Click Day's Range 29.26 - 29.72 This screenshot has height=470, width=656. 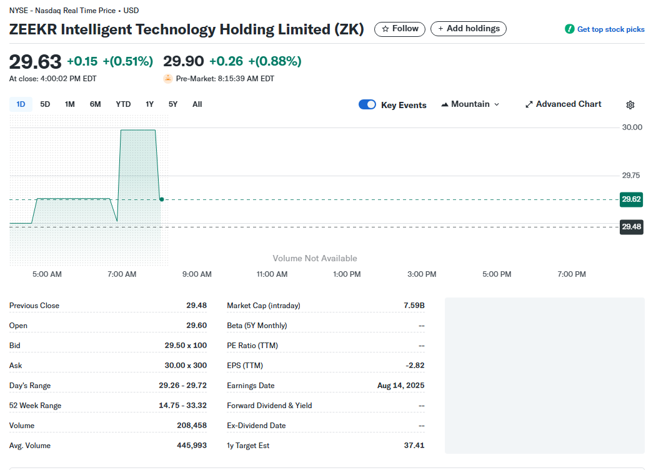[183, 385]
